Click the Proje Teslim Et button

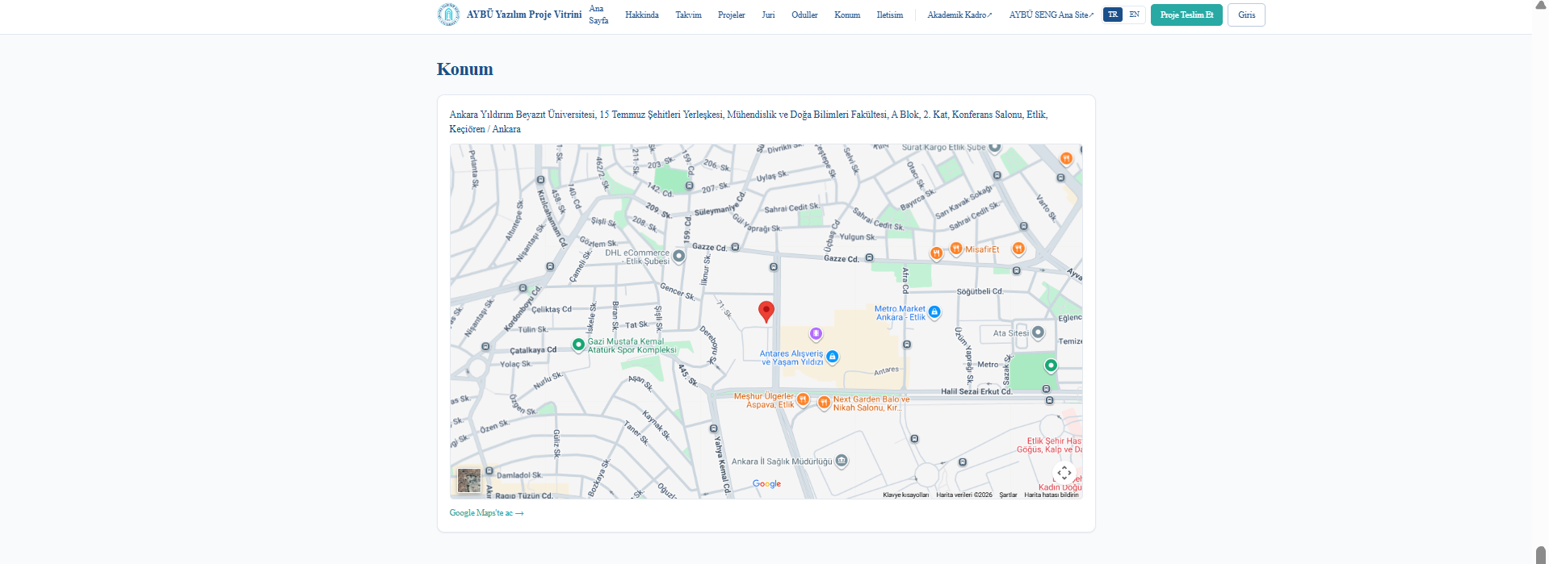pyautogui.click(x=1186, y=15)
